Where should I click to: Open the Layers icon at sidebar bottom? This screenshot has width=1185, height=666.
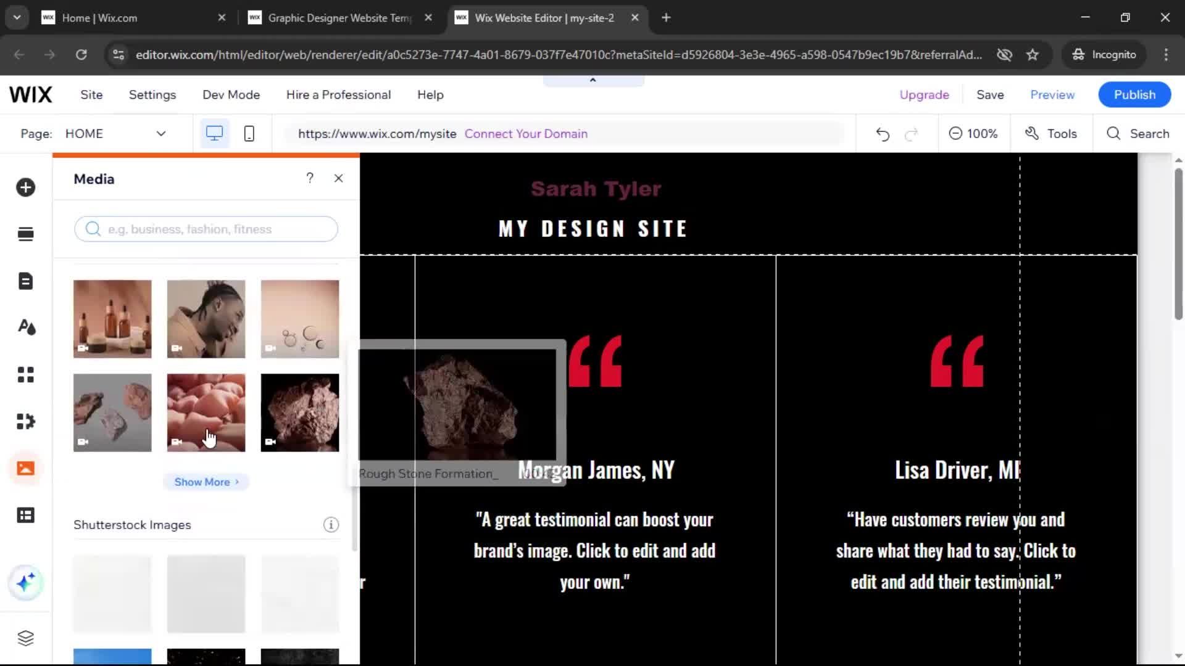click(25, 638)
